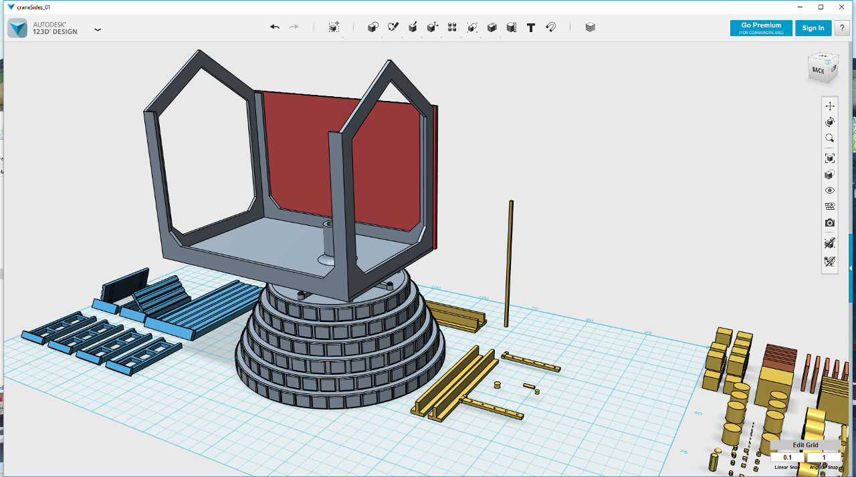Click the Sign In button
The width and height of the screenshot is (856, 477).
813,28
